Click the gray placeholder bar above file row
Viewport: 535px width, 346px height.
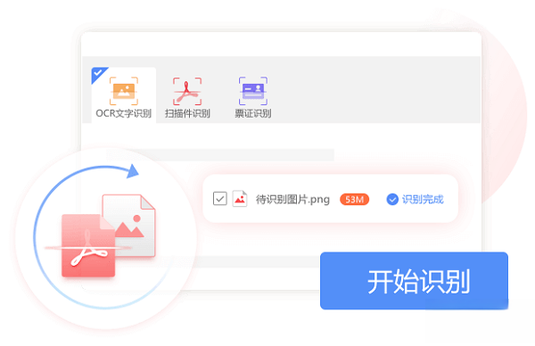(220, 154)
